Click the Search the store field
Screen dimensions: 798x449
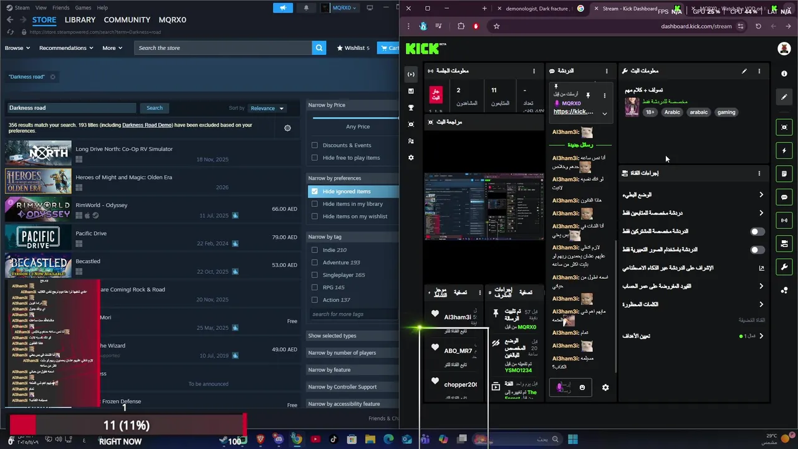pos(223,48)
